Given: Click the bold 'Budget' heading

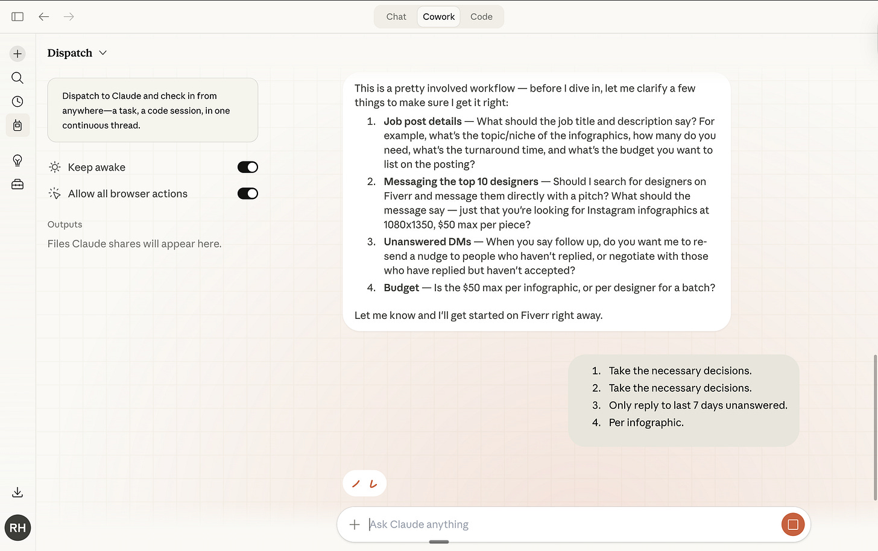Looking at the screenshot, I should 402,288.
